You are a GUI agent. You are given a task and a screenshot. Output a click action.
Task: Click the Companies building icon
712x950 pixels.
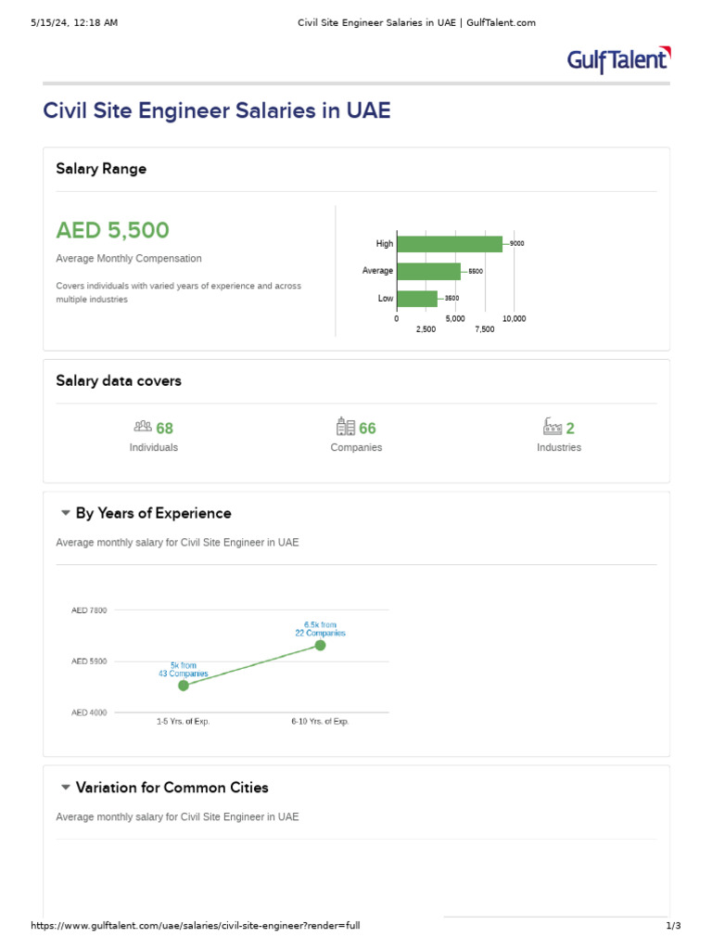pyautogui.click(x=346, y=427)
